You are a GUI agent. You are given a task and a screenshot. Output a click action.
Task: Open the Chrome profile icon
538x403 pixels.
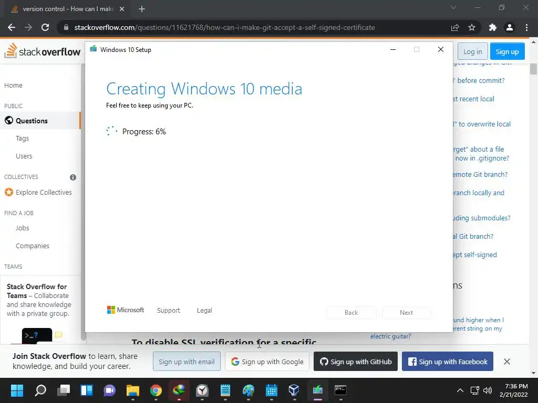coord(510,27)
